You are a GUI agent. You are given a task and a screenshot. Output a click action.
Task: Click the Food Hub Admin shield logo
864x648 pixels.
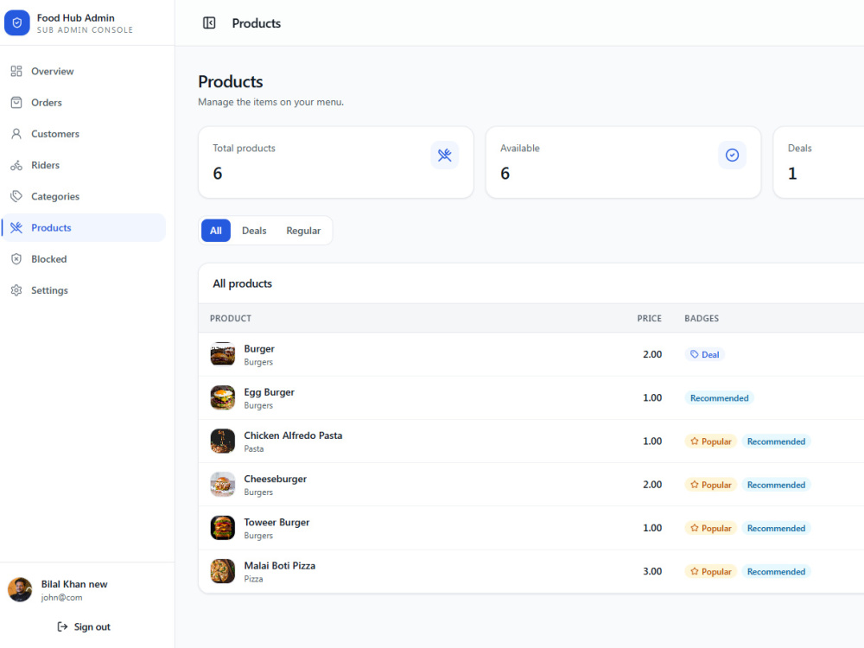click(x=17, y=23)
